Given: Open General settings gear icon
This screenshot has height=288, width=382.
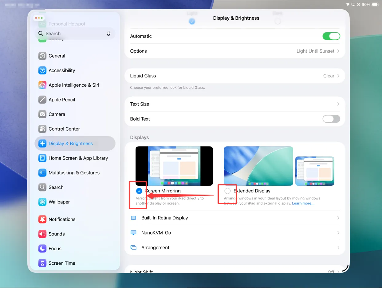Looking at the screenshot, I should pos(42,56).
